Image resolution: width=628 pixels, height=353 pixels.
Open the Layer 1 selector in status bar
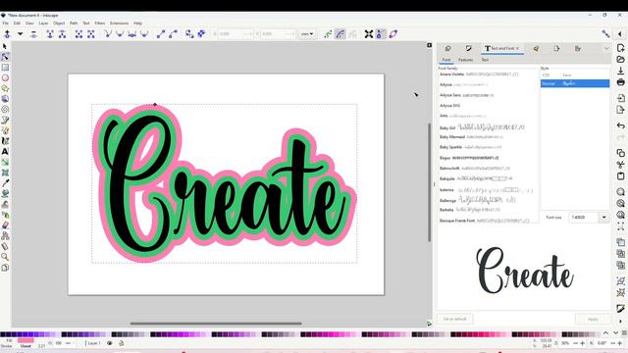pos(94,343)
